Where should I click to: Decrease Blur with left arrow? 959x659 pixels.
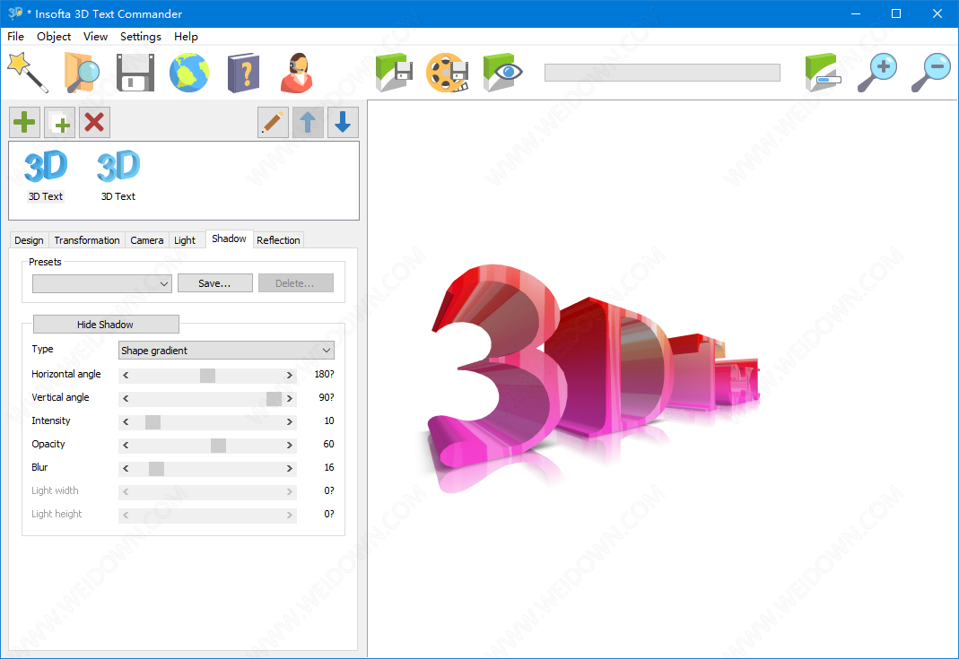tap(126, 468)
